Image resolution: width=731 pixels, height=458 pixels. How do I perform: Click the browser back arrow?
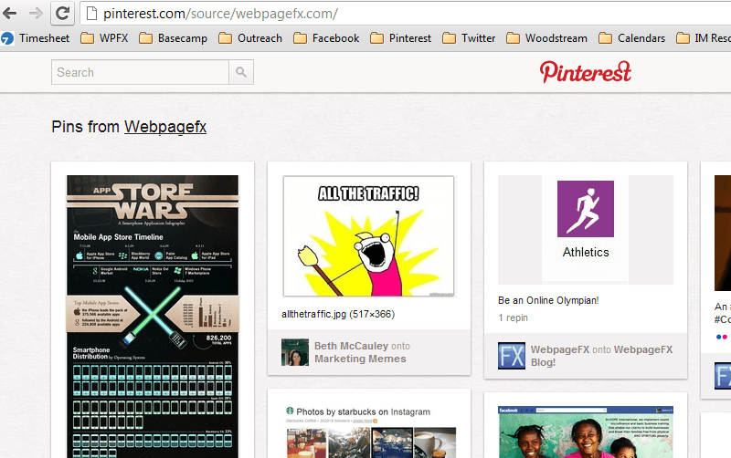(9, 14)
